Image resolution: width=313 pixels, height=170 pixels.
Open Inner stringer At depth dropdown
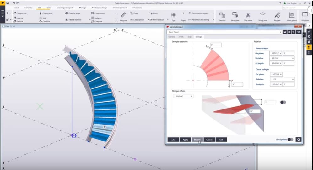pyautogui.click(x=276, y=63)
